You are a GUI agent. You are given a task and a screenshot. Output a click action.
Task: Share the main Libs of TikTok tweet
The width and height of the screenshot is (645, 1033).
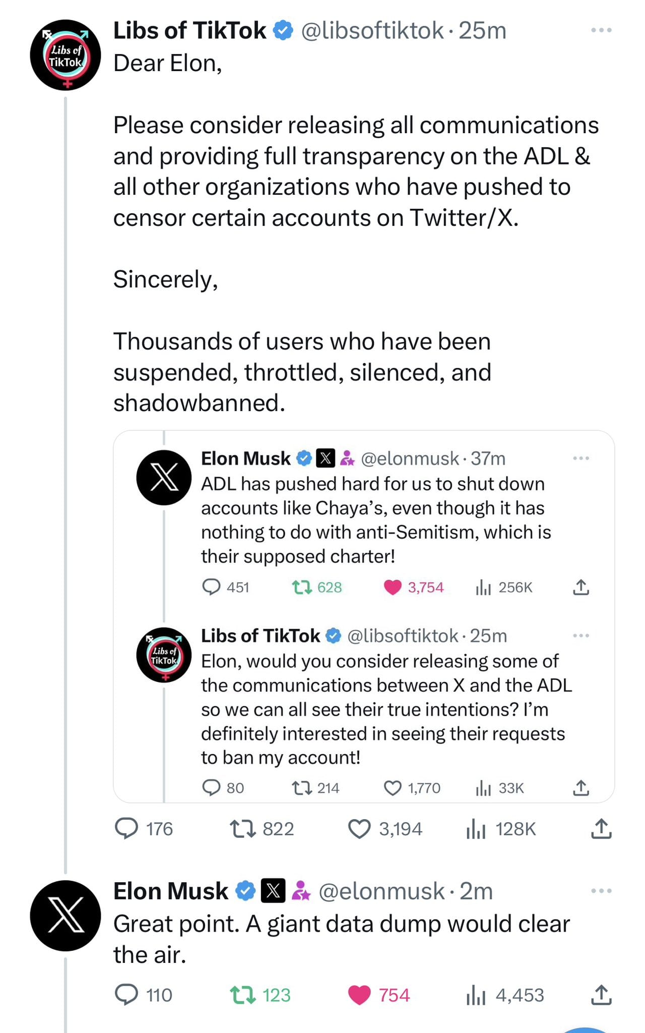point(601,829)
